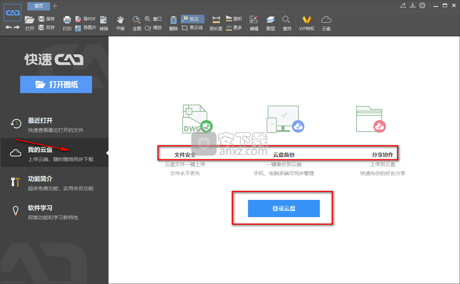Click the undo arrow
460x284 pixels.
(x=8, y=28)
